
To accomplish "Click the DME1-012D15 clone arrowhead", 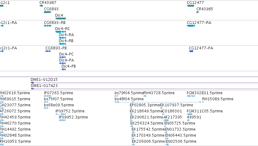I will coord(32,83).
